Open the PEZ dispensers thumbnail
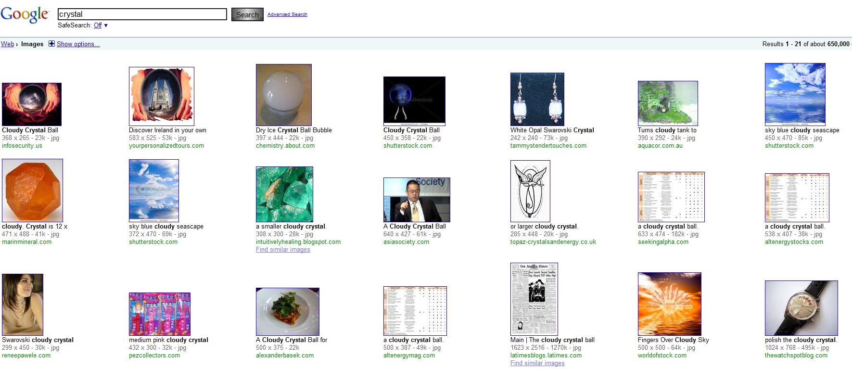Image resolution: width=852 pixels, height=369 pixels. [160, 314]
